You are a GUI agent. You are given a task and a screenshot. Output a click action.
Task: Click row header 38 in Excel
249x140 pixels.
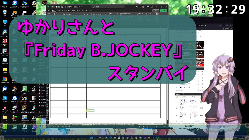point(47,111)
